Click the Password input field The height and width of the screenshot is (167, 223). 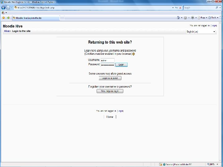coord(107,65)
